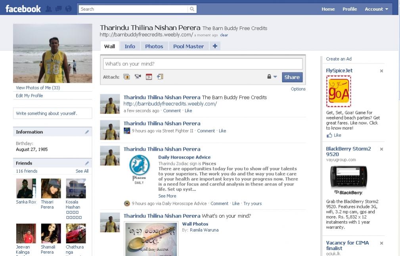This screenshot has height=256, width=400.
Task: Open the Daily Horoscope Advice title link
Action: tap(184, 157)
